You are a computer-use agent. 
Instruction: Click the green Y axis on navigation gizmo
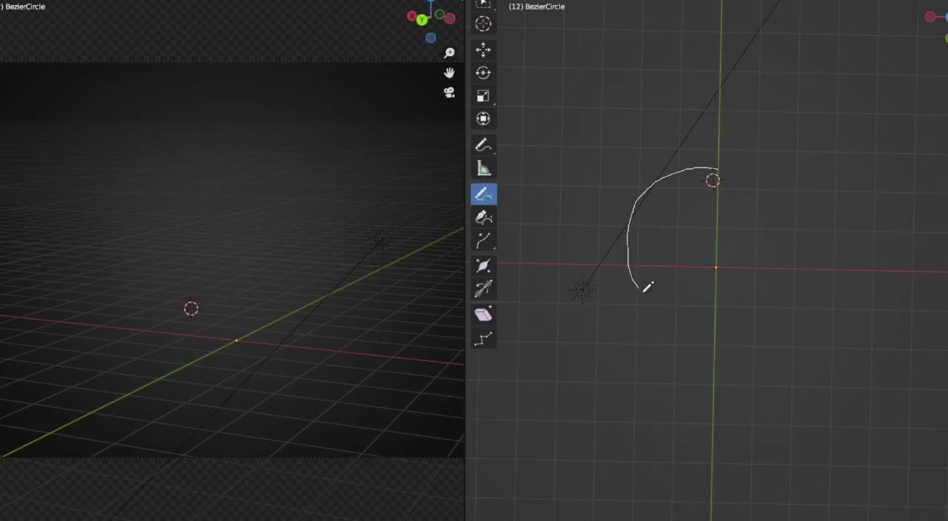pos(422,19)
